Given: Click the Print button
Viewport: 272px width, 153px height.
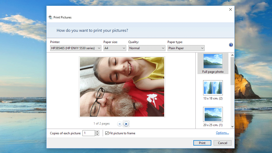Looking at the screenshot, I should point(202,143).
